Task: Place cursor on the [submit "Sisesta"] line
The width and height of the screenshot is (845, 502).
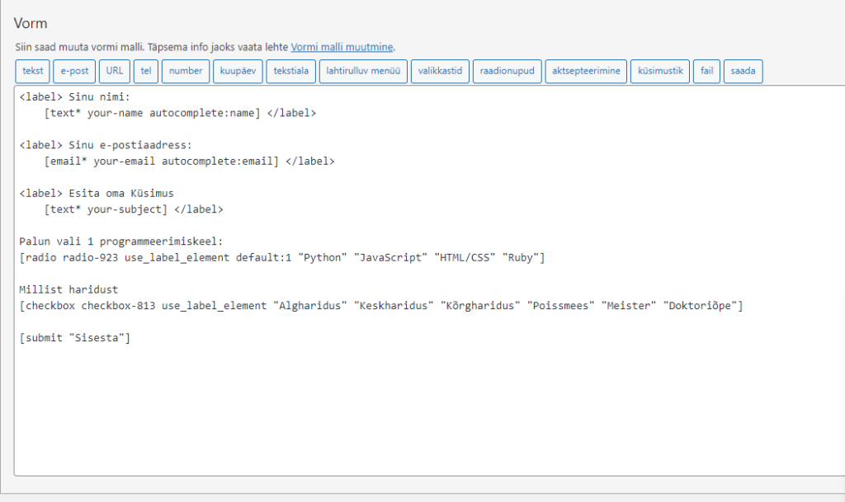Action: pyautogui.click(x=75, y=337)
